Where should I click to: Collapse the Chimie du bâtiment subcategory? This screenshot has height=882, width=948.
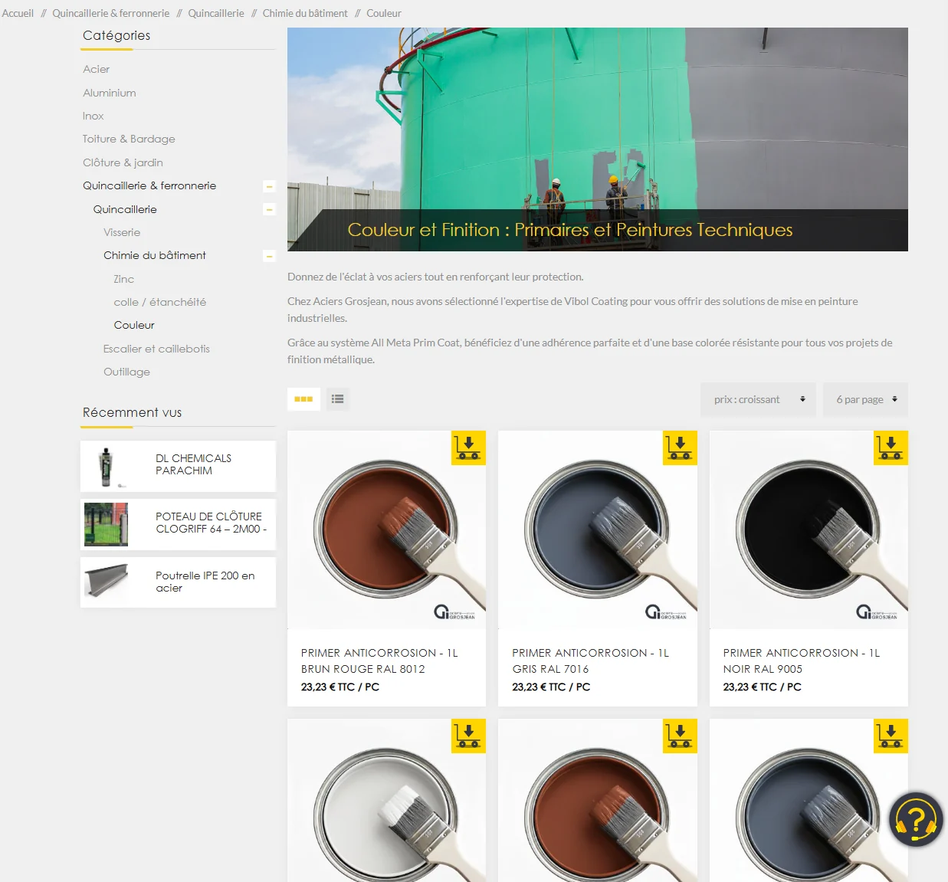(269, 256)
